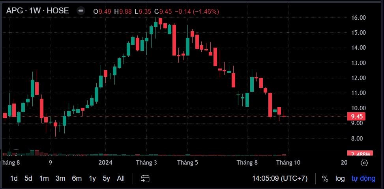
Task: Choose the 1y time range
Action: click(x=92, y=178)
